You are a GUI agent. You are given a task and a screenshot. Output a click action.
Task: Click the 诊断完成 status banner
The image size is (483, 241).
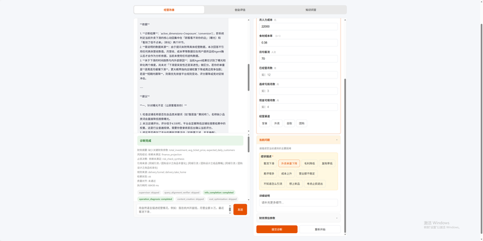(x=190, y=141)
